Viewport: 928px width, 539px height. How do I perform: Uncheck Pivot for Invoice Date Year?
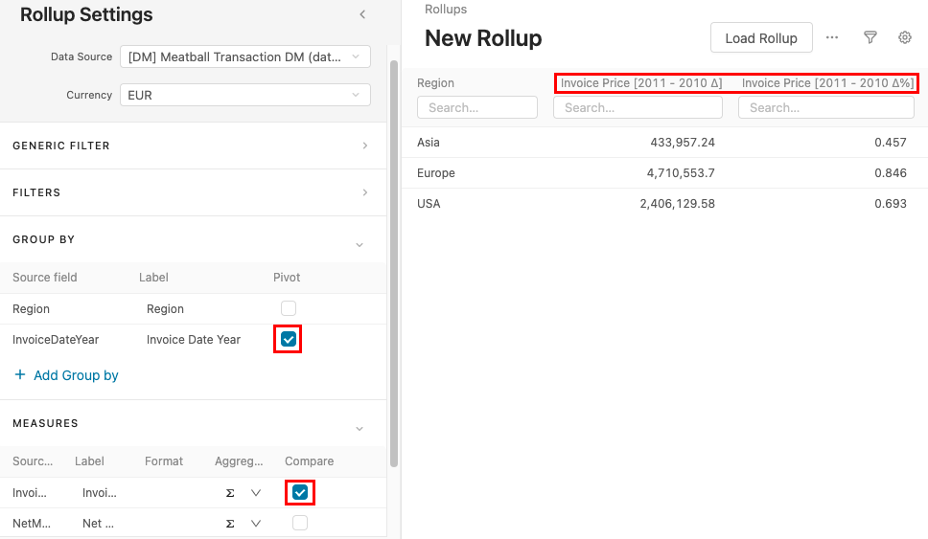[289, 339]
